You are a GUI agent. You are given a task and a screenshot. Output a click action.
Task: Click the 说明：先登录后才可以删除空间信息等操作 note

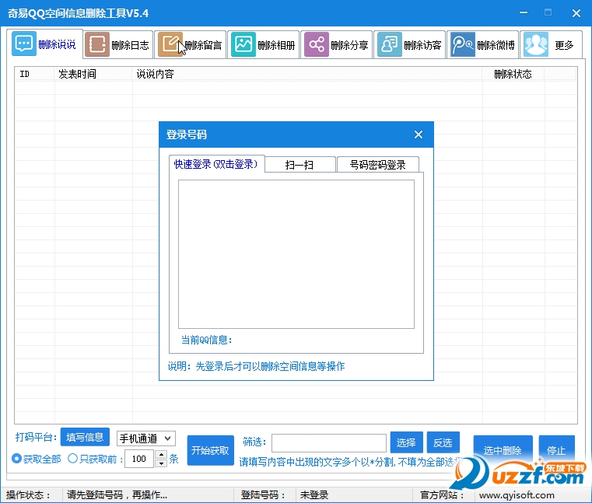click(x=257, y=366)
